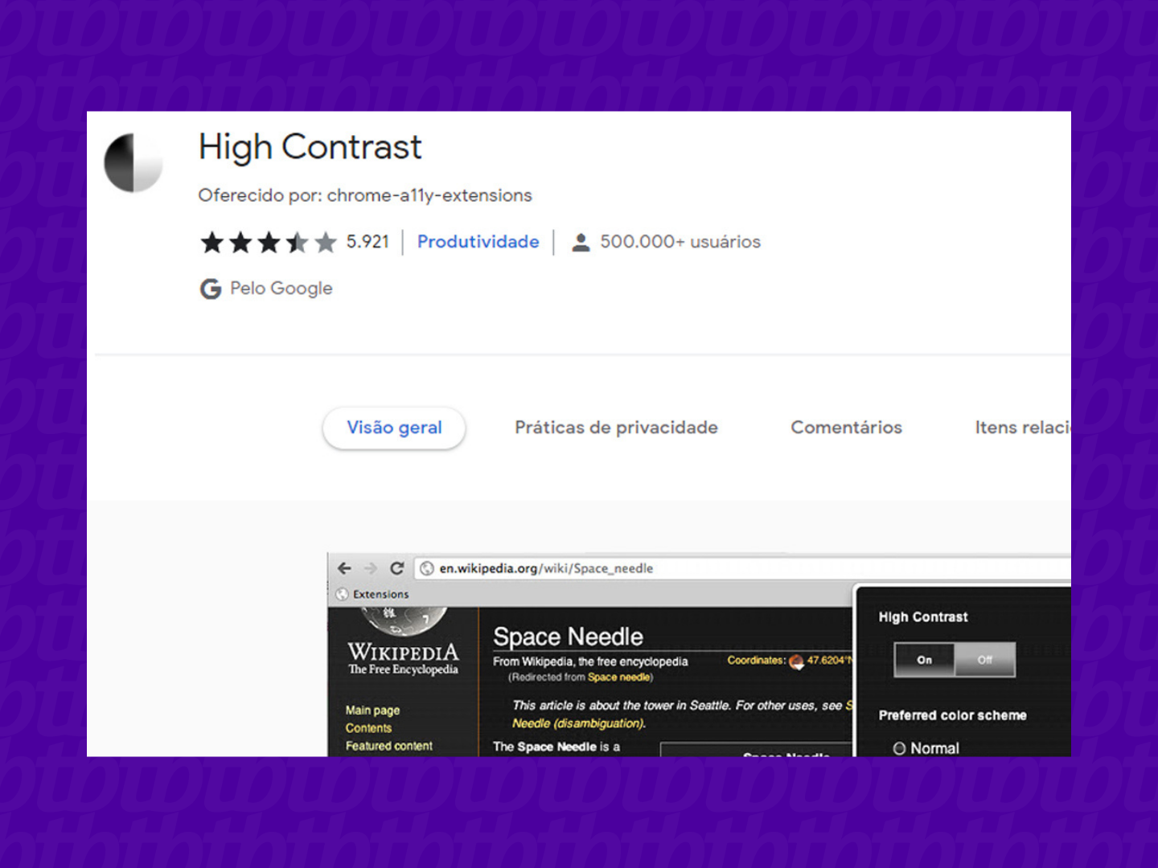This screenshot has width=1158, height=868.
Task: Click the users person icon
Action: tap(581, 242)
